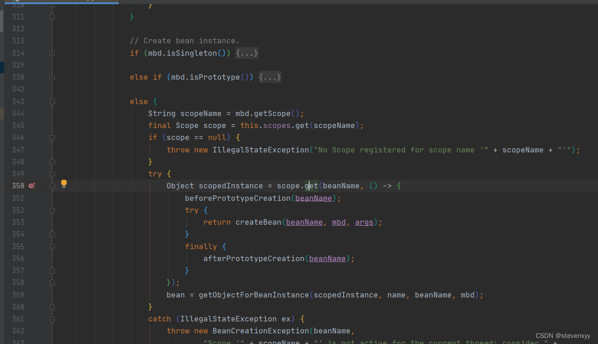Click line number 362 in the gutter

tap(18, 331)
